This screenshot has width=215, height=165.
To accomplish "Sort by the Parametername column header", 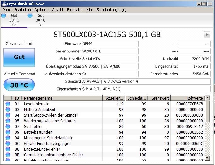I will pos(62,98).
